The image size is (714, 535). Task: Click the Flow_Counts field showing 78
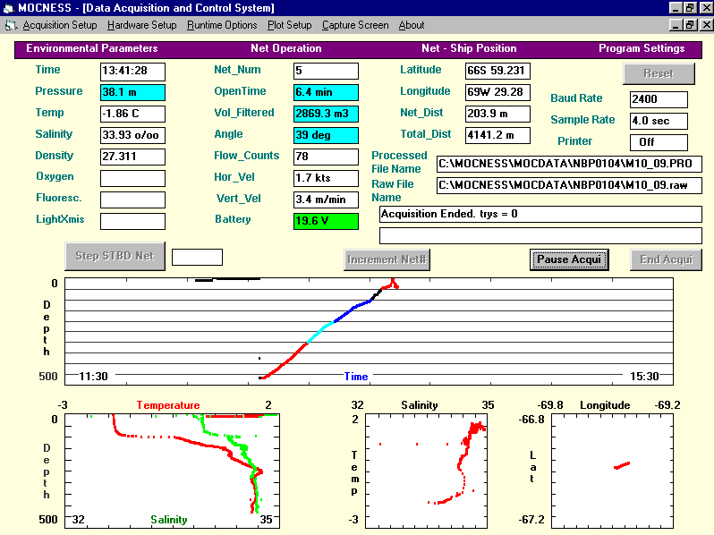tap(326, 157)
